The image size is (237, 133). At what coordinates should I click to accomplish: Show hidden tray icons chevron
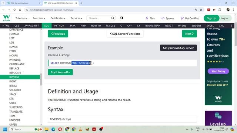coord(187,129)
